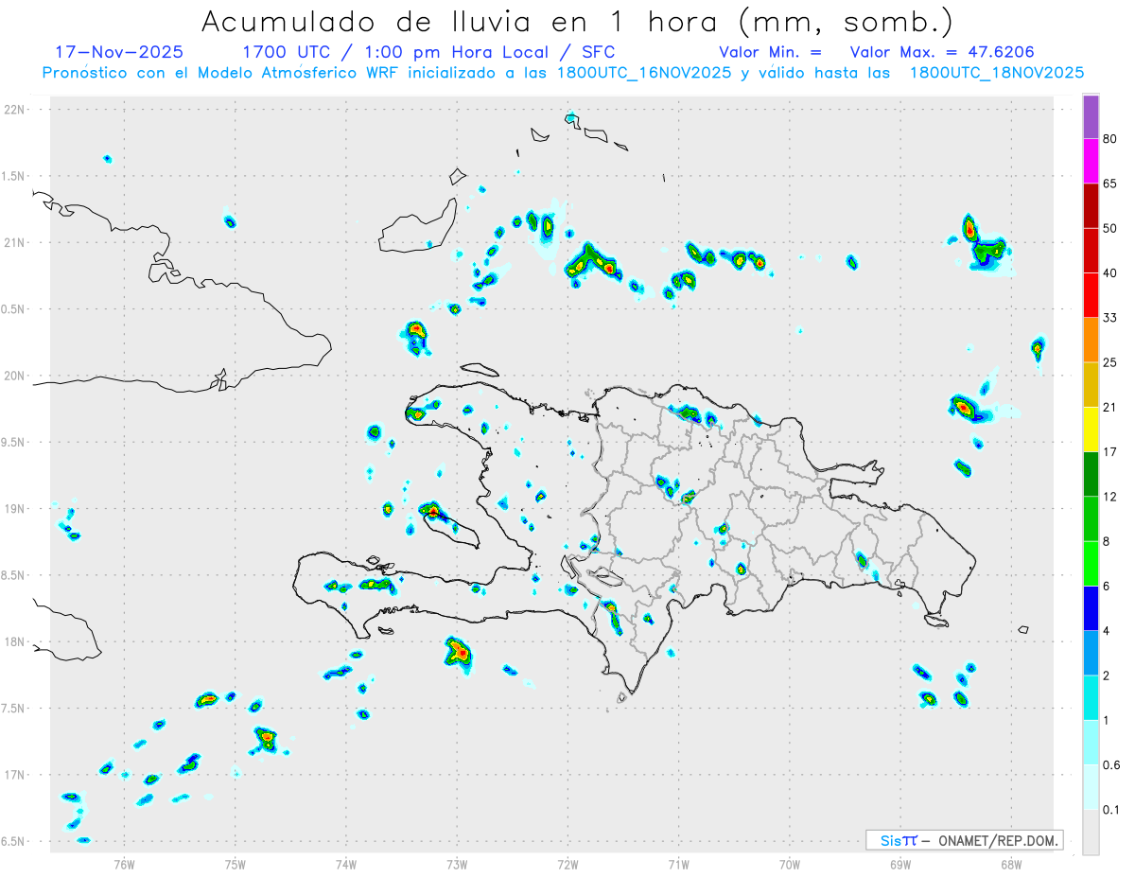1135x877 pixels.
Task: Click the legend value '33'
Action: pos(1110,318)
